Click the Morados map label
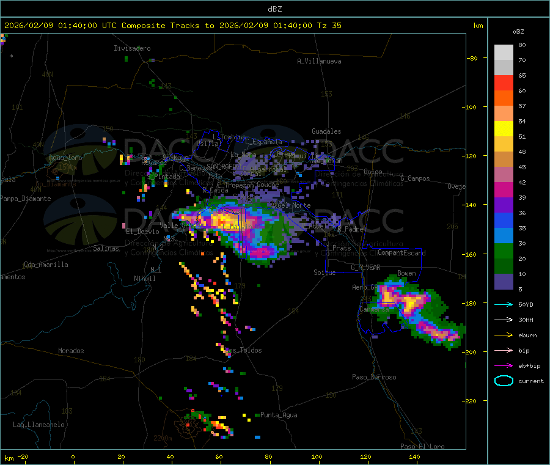The image size is (550, 465). 71,351
